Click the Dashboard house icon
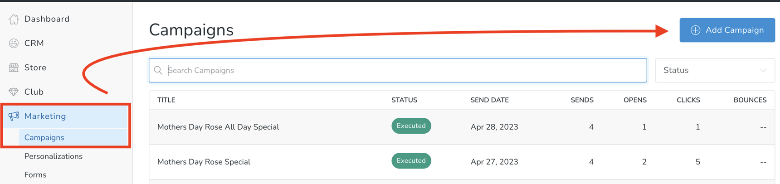Viewport: 780px width, 184px height. (14, 19)
